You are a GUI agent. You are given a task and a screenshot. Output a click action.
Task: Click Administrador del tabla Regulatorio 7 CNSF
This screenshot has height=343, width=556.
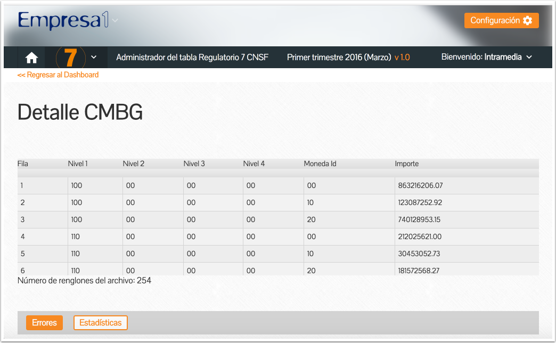[192, 58]
